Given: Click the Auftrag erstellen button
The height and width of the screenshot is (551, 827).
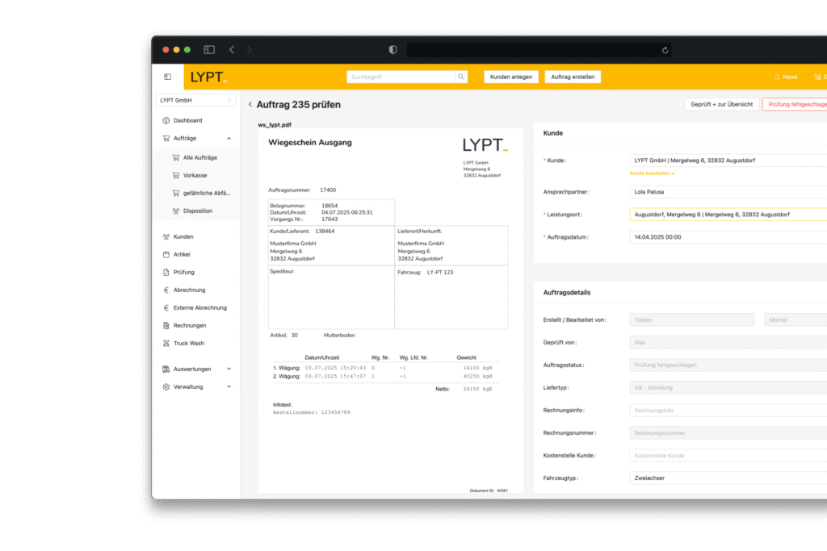Looking at the screenshot, I should click(x=573, y=77).
